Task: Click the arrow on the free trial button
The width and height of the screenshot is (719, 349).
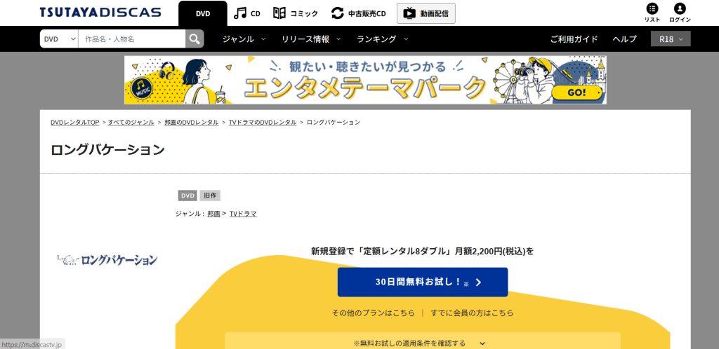Action: [x=478, y=282]
